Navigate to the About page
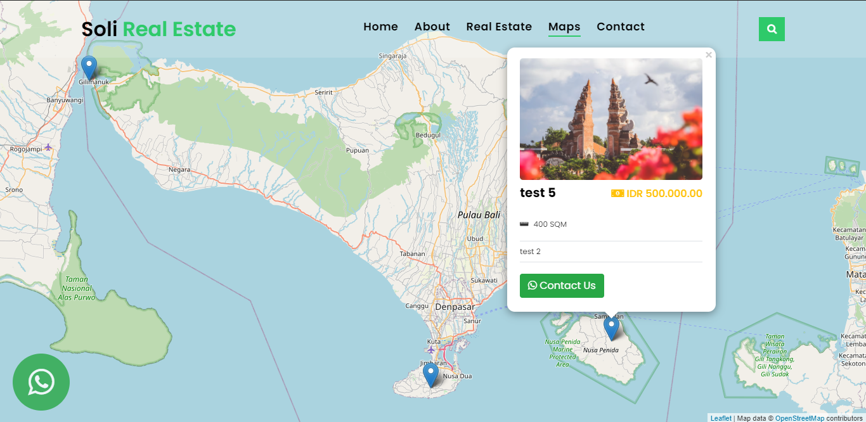866x422 pixels. click(432, 27)
